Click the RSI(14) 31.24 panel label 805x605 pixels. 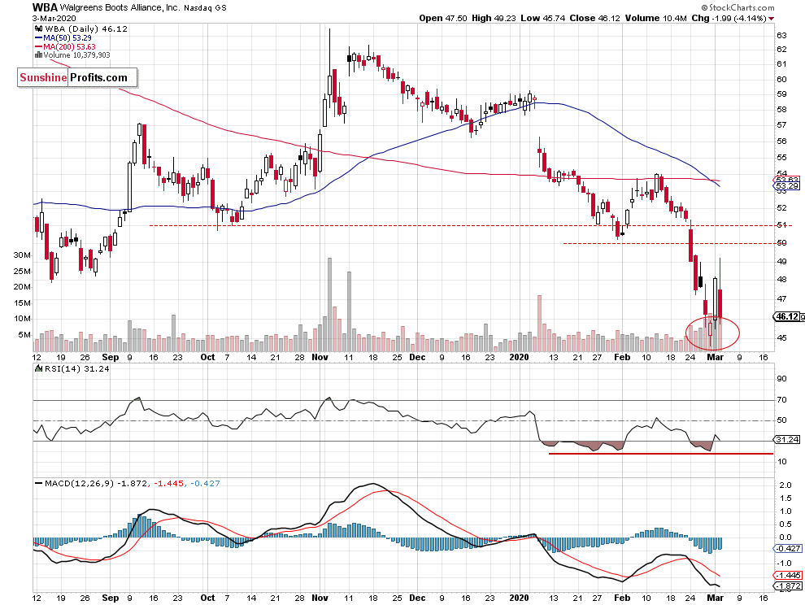(x=76, y=368)
